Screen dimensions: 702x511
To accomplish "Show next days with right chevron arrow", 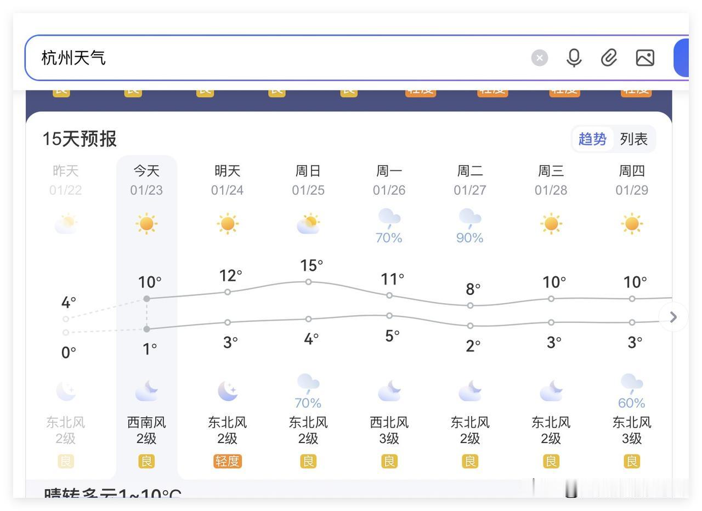I will 673,317.
